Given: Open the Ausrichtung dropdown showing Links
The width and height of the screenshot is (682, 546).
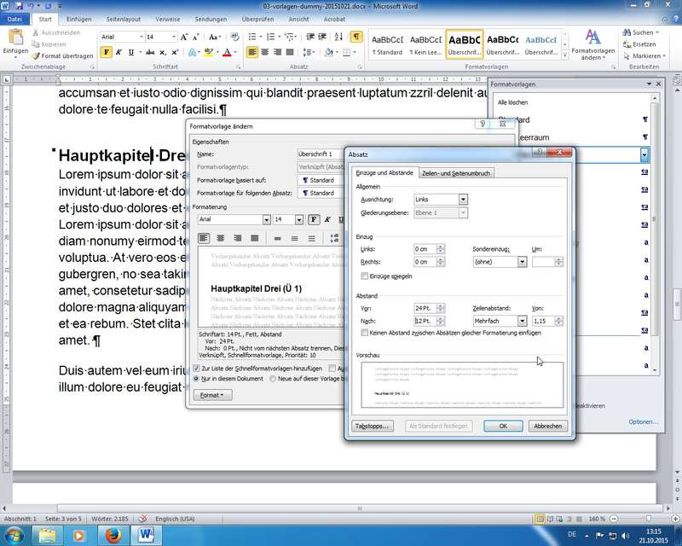Looking at the screenshot, I should click(463, 199).
